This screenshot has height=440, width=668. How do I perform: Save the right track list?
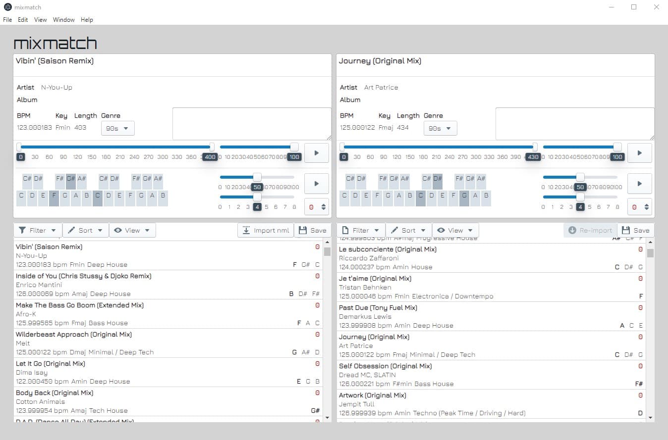(636, 230)
